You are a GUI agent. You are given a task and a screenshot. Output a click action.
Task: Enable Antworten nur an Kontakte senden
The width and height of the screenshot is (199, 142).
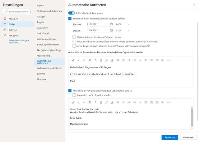point(74,95)
